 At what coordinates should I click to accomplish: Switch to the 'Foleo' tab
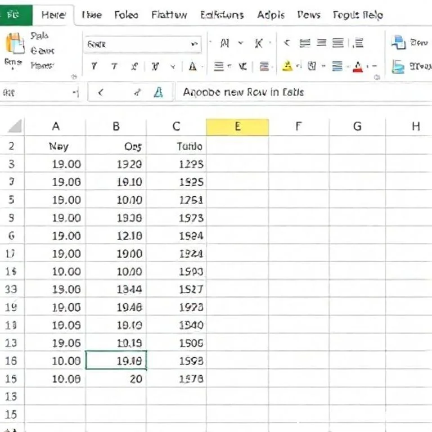[x=126, y=15]
